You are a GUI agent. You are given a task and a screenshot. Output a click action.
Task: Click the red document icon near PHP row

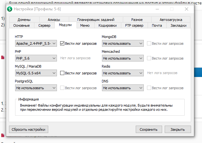point(3,57)
